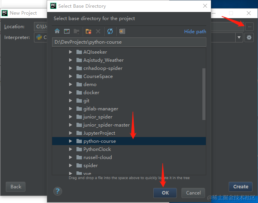Click the directory tree vertical scrollbar
The height and width of the screenshot is (203, 258).
click(204, 94)
